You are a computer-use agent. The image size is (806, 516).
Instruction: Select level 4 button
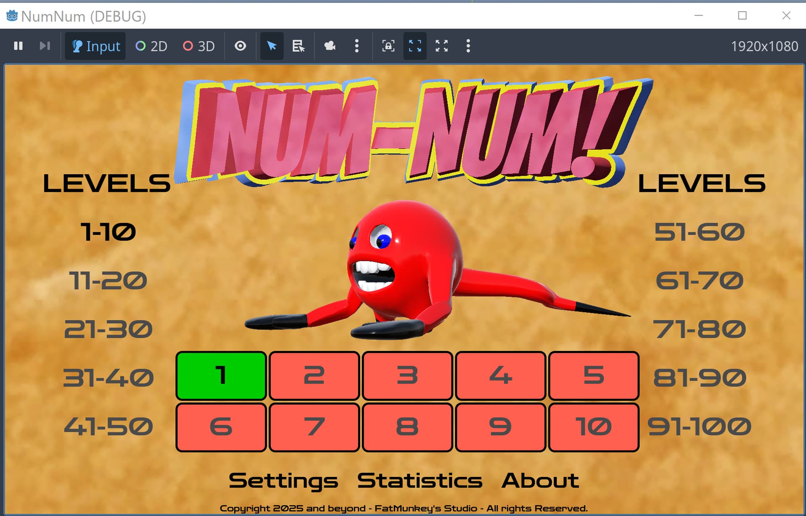click(x=501, y=376)
